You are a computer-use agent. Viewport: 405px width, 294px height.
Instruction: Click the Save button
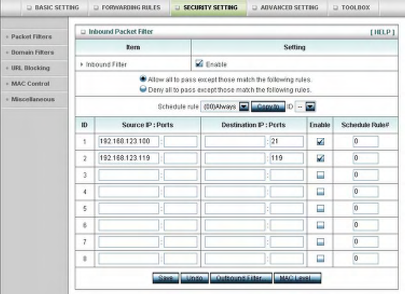(166, 278)
